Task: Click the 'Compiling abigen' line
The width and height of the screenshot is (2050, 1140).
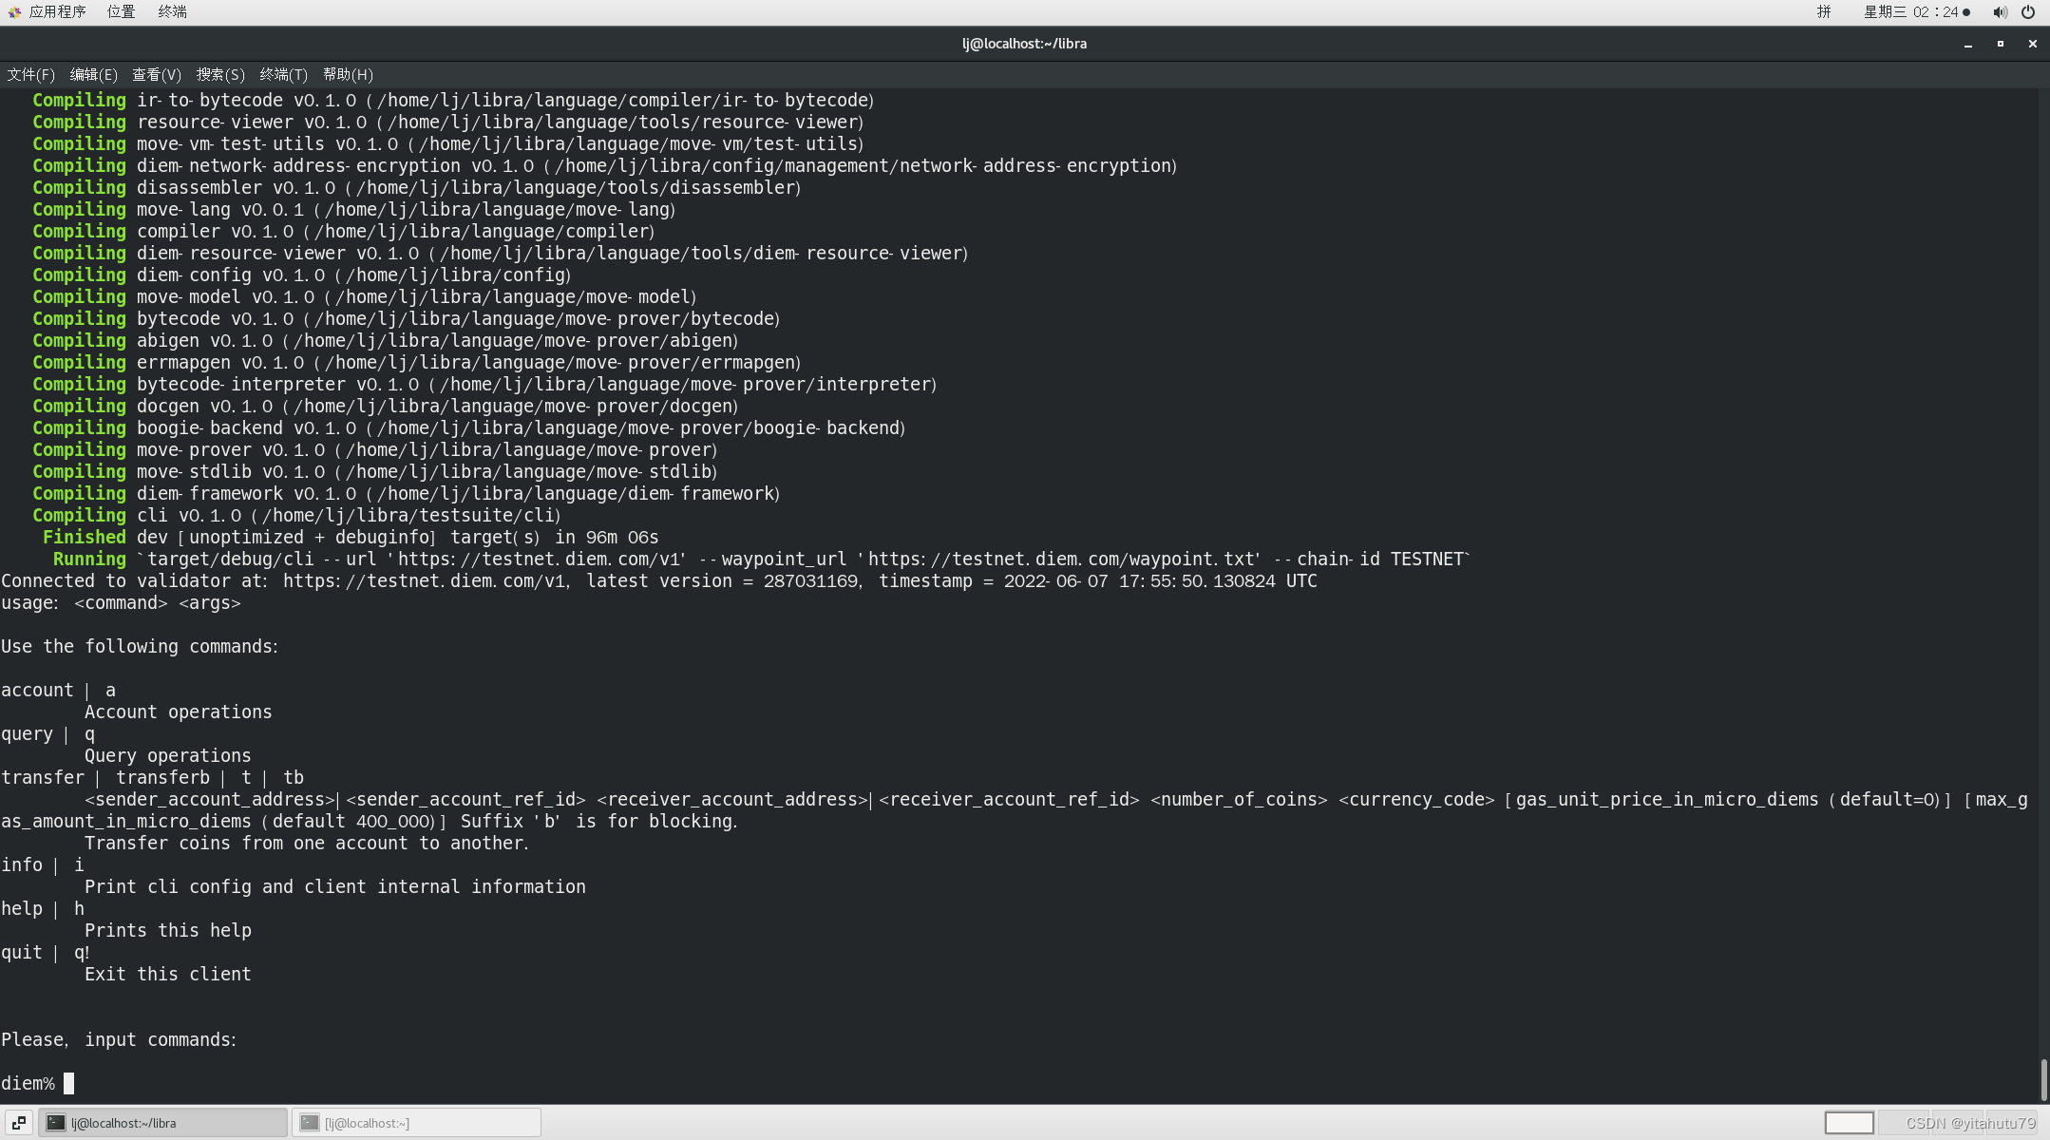Action: pyautogui.click(x=386, y=340)
